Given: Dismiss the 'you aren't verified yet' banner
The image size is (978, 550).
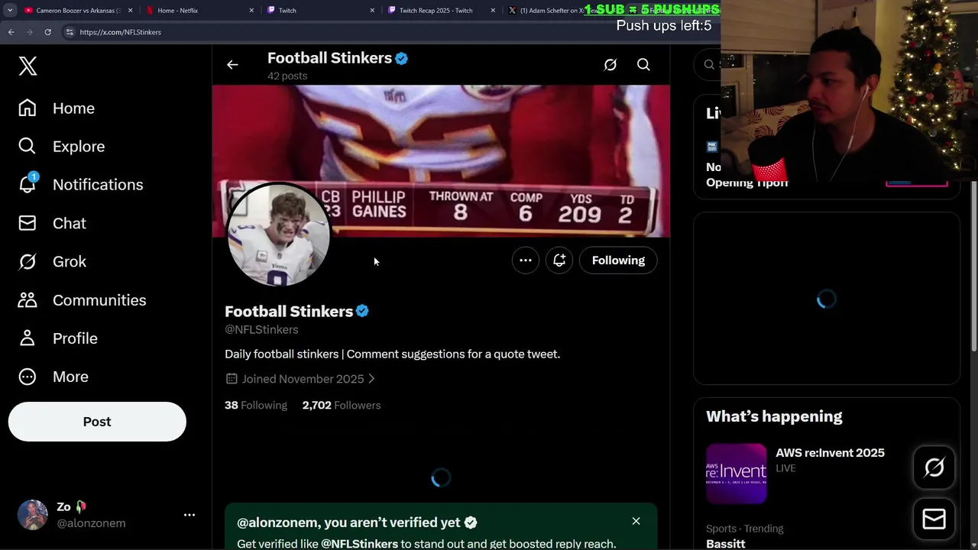Looking at the screenshot, I should (x=636, y=522).
